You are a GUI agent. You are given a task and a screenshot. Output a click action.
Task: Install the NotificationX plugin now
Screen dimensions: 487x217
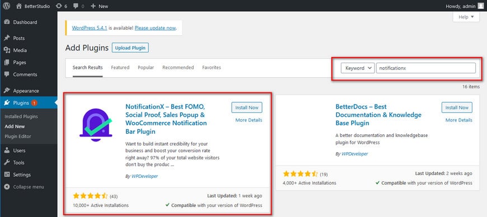(247, 107)
